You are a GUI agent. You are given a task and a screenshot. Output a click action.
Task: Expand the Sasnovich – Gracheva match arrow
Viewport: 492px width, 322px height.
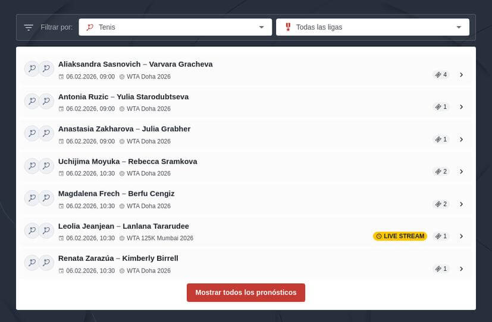(461, 75)
